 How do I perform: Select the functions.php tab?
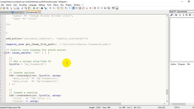pos(32,12)
